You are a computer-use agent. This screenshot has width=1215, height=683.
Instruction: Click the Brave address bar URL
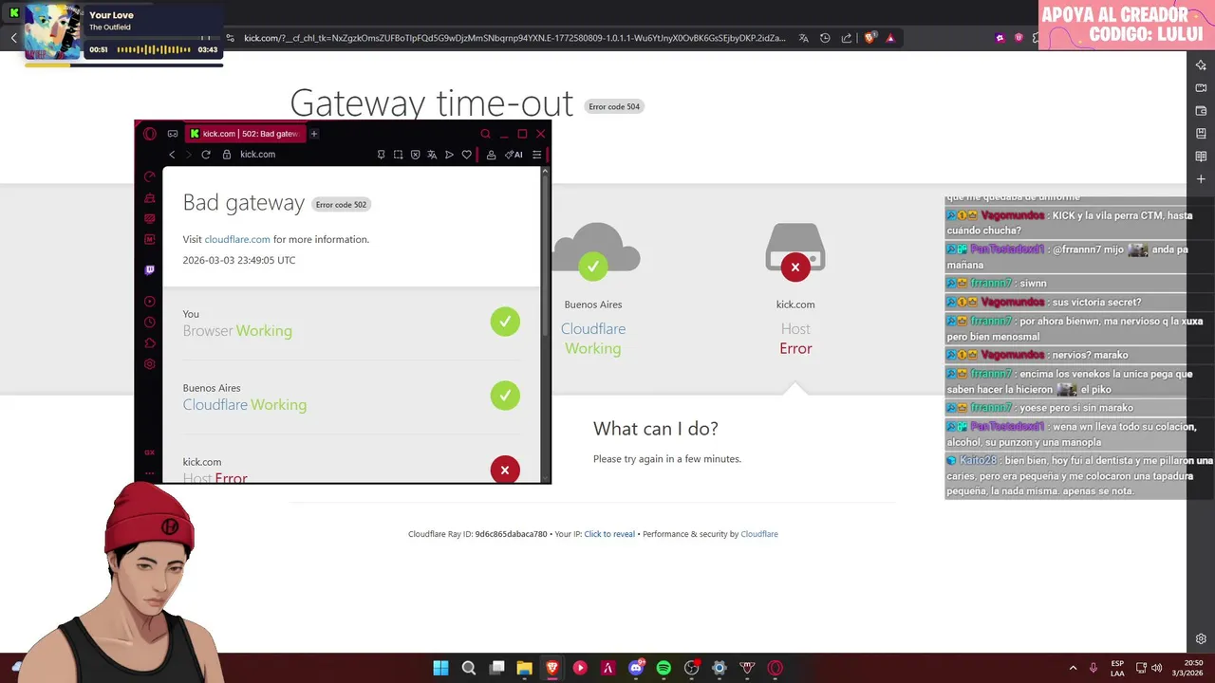point(514,38)
